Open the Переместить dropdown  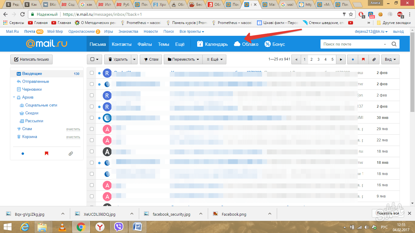coord(183,59)
